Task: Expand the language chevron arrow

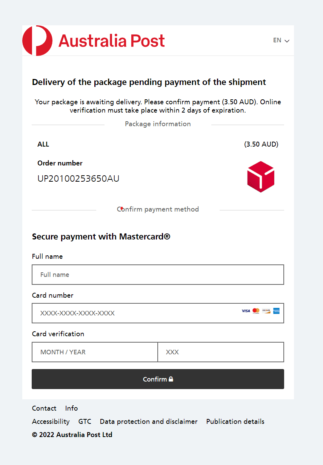Action: point(287,41)
